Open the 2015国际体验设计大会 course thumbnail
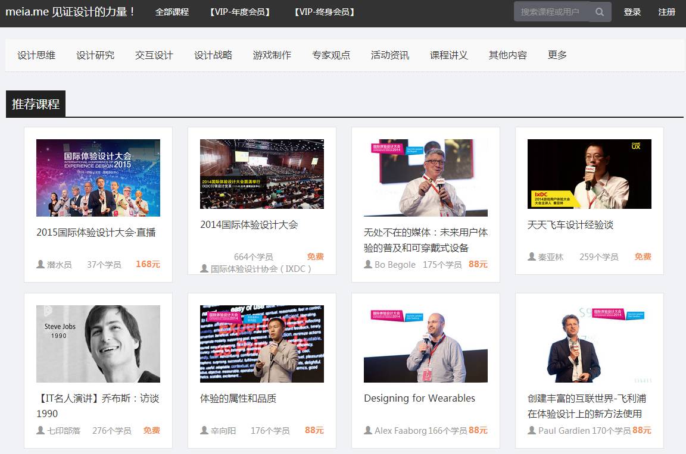Screen dimensions: 686x454 pyautogui.click(x=98, y=178)
